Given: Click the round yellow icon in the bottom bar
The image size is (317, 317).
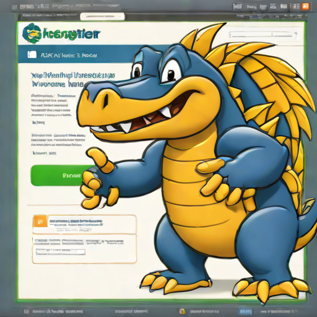Looking at the screenshot, I should (x=182, y=311).
